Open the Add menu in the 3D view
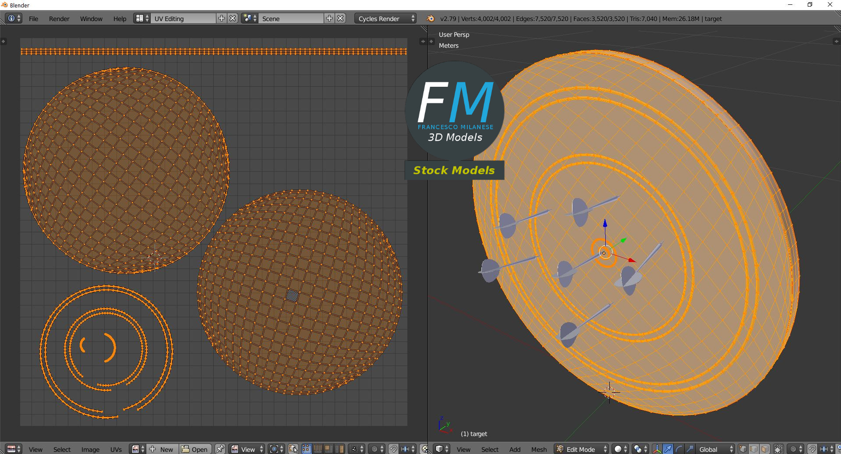 515,449
